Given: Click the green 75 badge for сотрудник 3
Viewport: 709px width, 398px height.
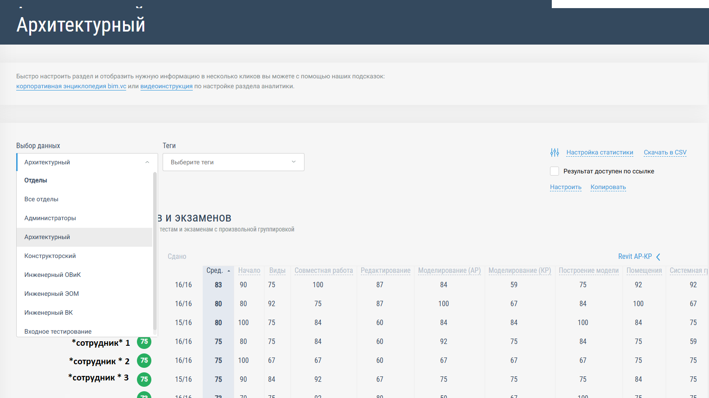Looking at the screenshot, I should coord(144,380).
